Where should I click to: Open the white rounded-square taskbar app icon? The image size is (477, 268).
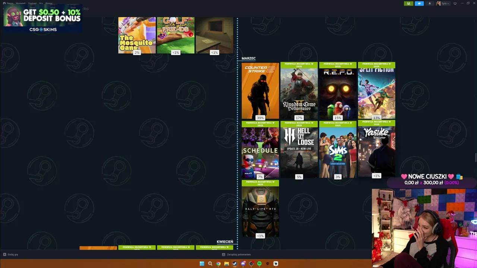point(276,264)
